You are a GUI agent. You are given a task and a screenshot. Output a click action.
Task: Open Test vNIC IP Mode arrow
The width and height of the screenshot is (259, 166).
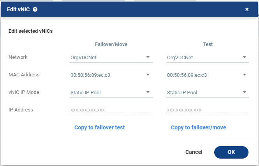245,92
